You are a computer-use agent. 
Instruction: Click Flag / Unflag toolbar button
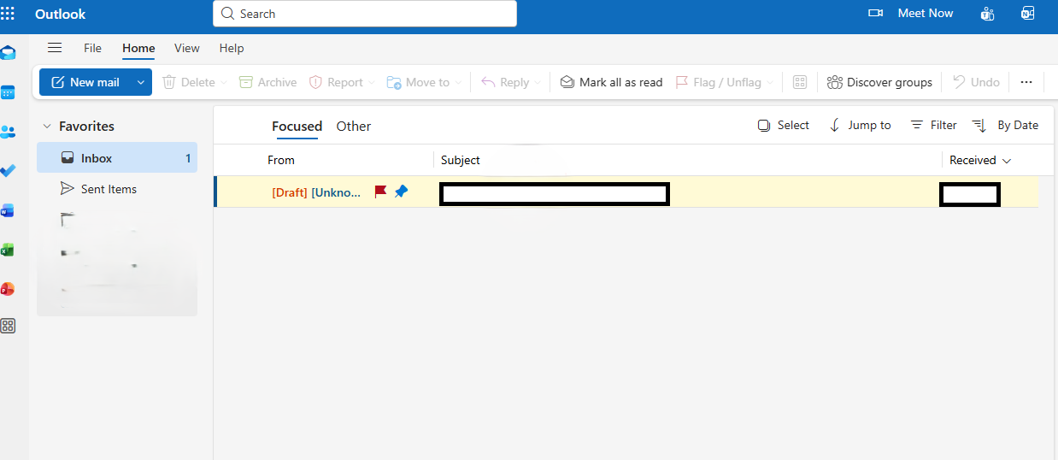click(x=718, y=82)
